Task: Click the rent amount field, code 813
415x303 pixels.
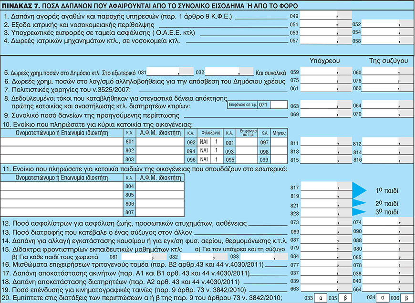Action: click(326, 151)
